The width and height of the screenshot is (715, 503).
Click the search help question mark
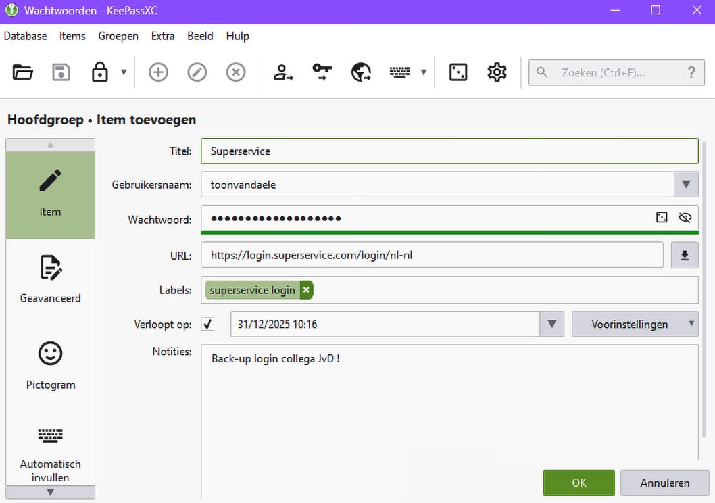coord(691,72)
